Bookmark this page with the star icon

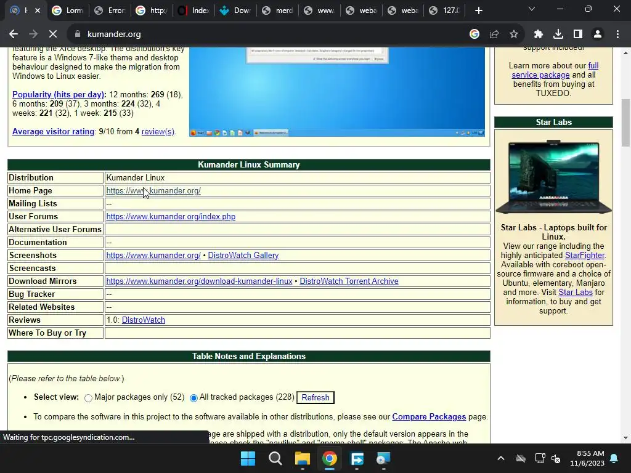pyautogui.click(x=514, y=34)
